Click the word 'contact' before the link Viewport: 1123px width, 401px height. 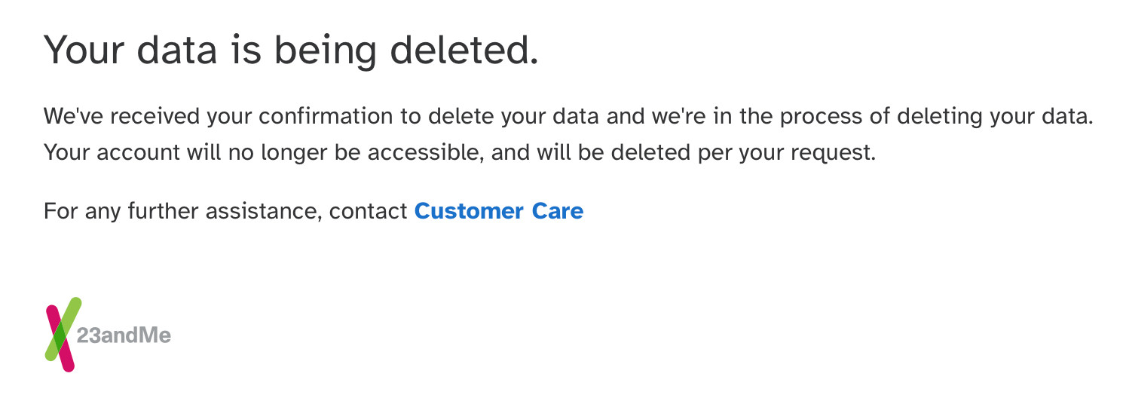(369, 212)
